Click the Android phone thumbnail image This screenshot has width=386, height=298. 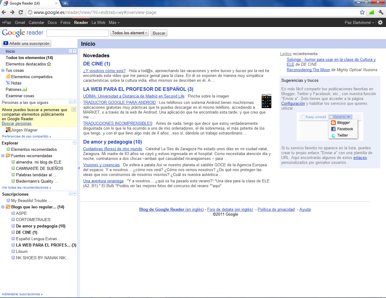click(x=267, y=101)
